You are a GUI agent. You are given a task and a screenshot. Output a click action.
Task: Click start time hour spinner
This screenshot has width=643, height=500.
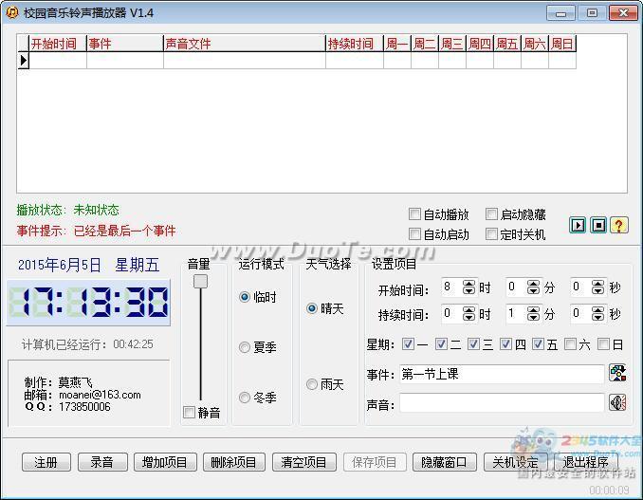pos(468,287)
